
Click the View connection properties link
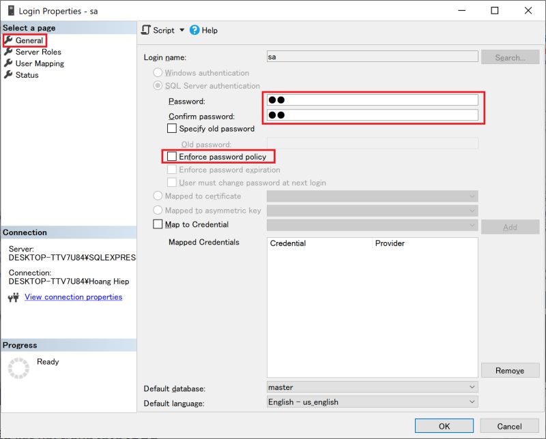[73, 297]
